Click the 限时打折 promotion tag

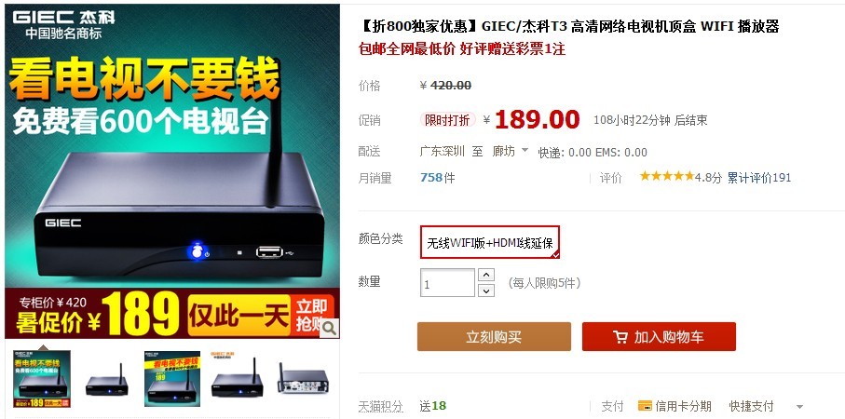[x=447, y=120]
